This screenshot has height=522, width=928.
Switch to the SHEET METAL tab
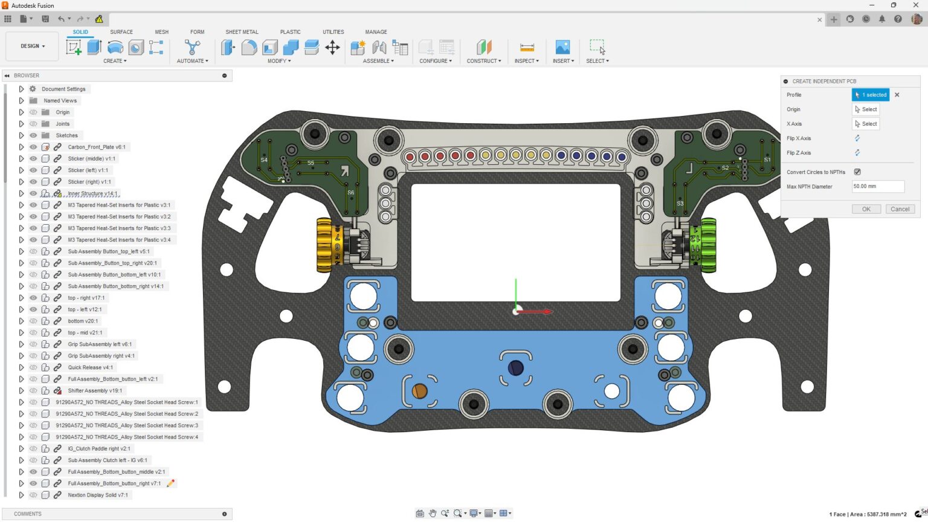(x=242, y=31)
